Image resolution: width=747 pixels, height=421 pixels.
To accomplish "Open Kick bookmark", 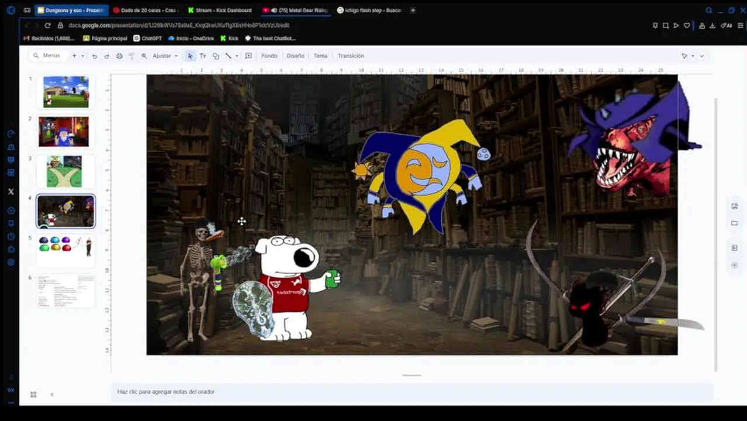I will point(229,39).
